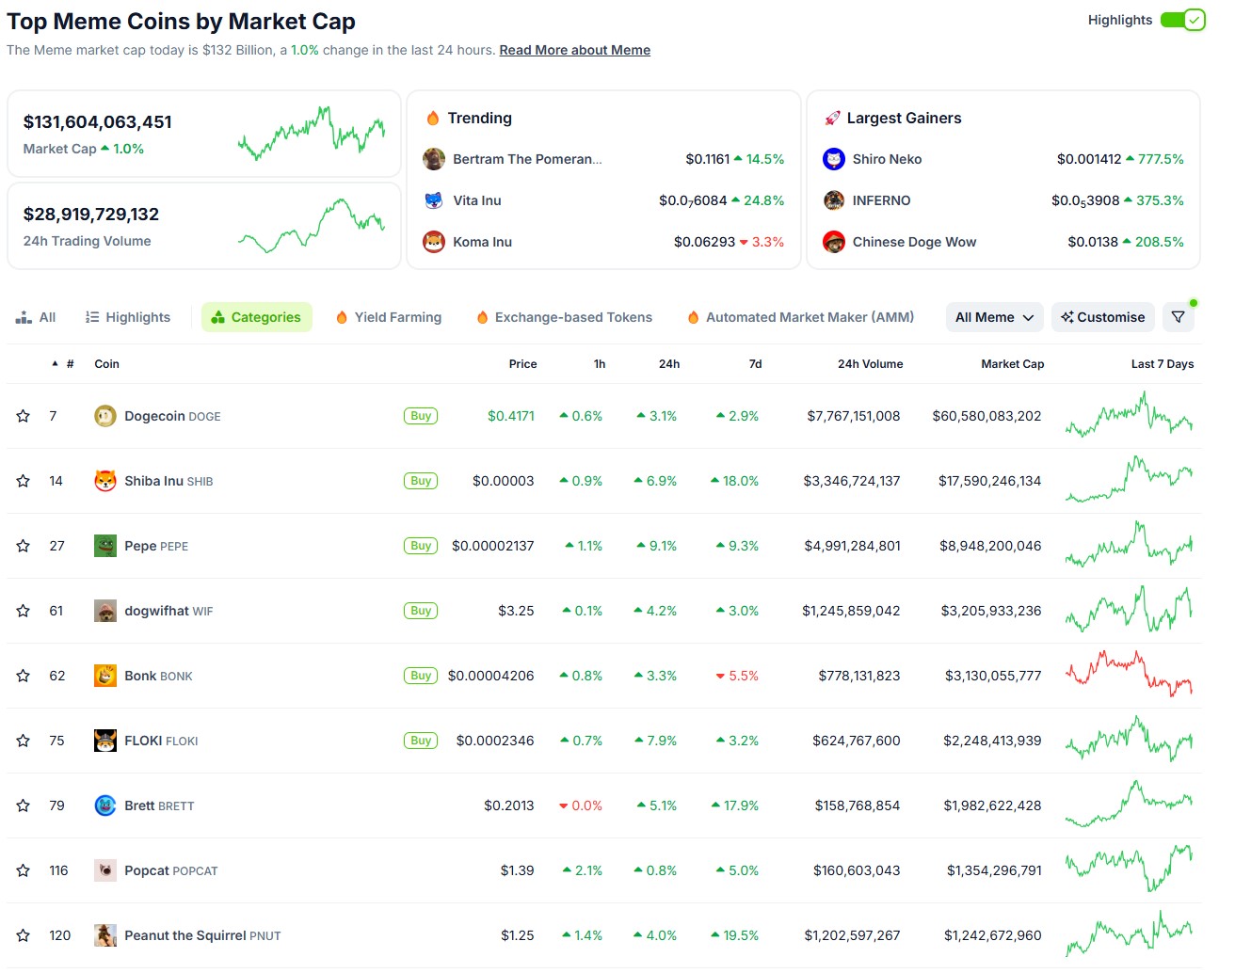Viewport: 1235px width, 973px height.
Task: Select the Exchange-based Tokens tab
Action: pos(564,318)
